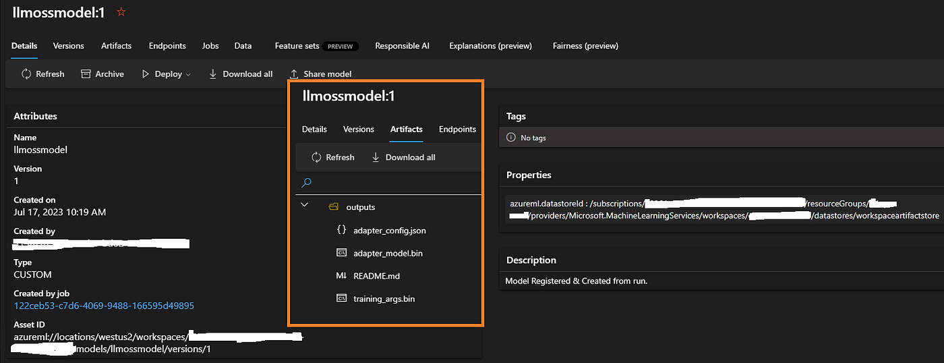Viewport: 944px width, 363px height.
Task: Click the Archive button label
Action: point(110,74)
